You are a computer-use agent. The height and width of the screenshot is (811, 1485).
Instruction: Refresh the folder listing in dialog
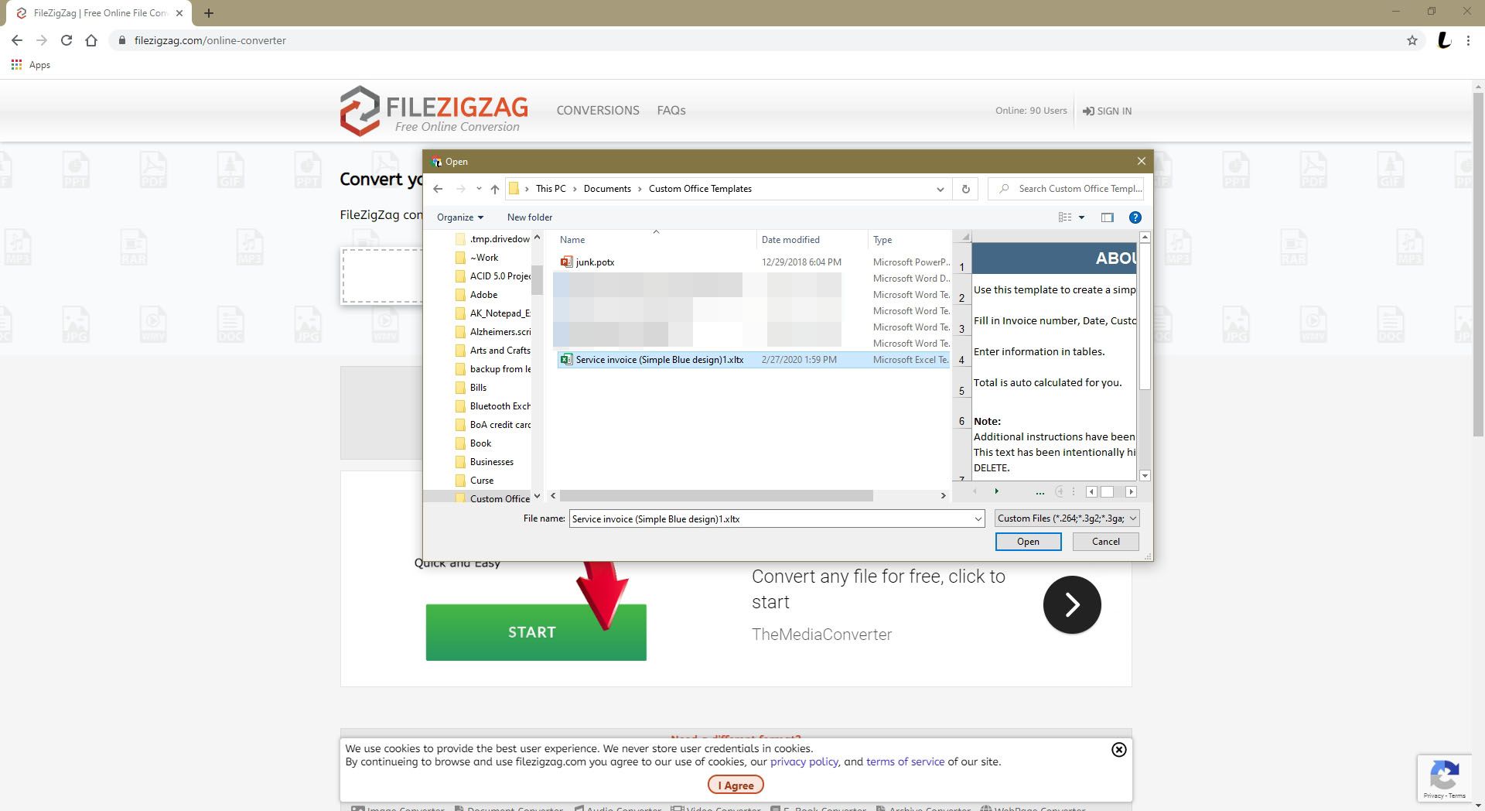(x=965, y=189)
